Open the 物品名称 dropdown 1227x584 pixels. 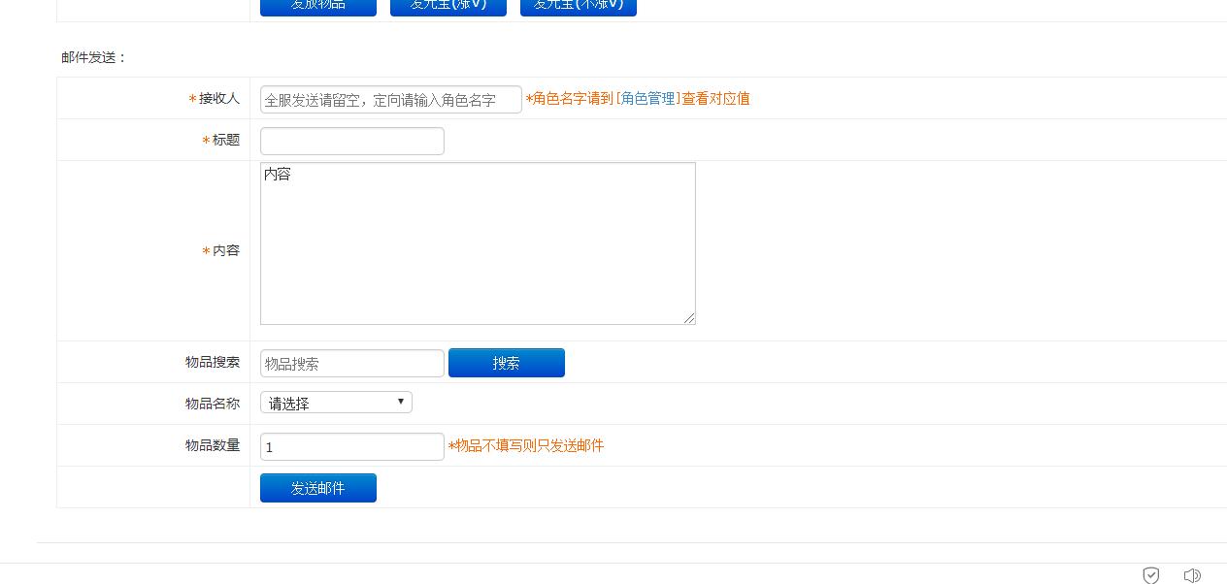click(x=336, y=403)
